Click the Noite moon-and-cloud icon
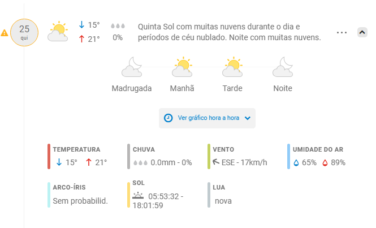This screenshot has height=228, width=376. tap(283, 67)
